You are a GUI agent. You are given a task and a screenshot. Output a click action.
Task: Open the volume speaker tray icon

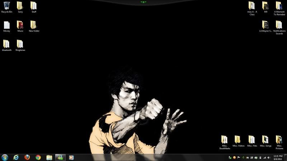tap(269, 157)
